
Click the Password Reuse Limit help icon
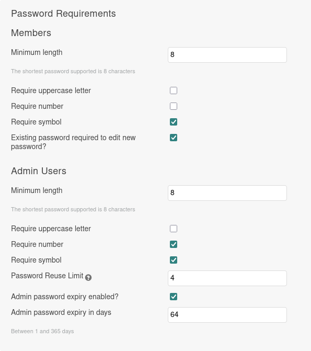point(88,278)
